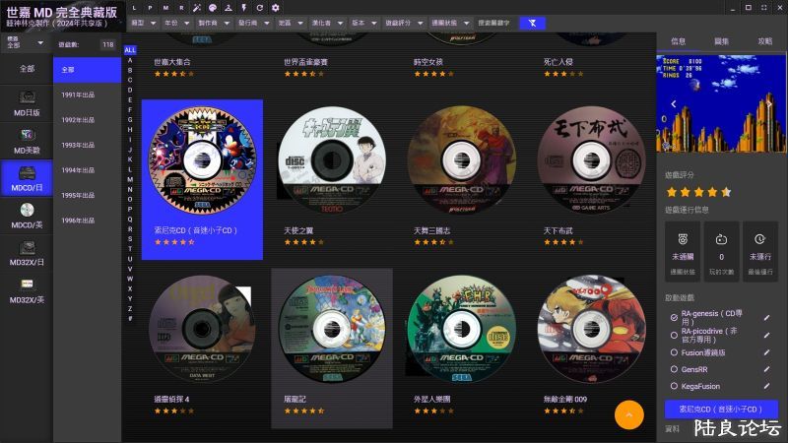The width and height of the screenshot is (788, 443).
Task: Switch to the 攻略 tab
Action: tap(765, 41)
